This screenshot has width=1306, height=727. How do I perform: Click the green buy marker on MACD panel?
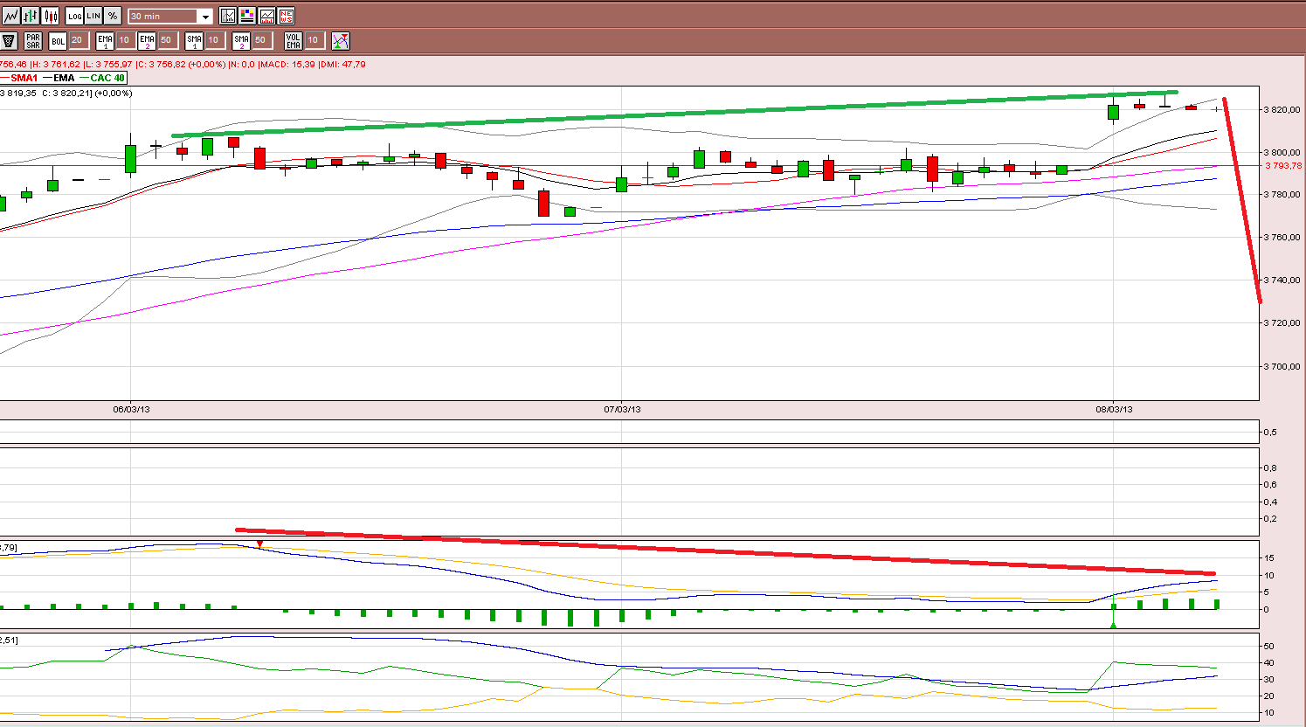[1114, 624]
